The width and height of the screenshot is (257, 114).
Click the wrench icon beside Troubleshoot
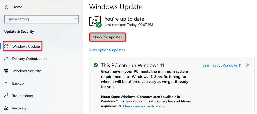click(7, 96)
